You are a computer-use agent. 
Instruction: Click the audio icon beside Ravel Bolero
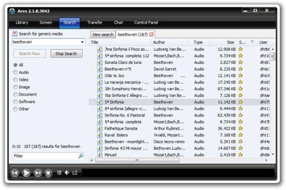click(x=100, y=135)
